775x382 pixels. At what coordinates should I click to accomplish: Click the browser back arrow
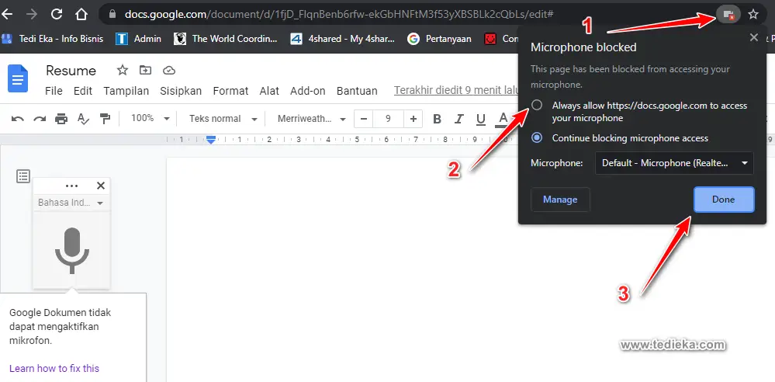pos(7,14)
